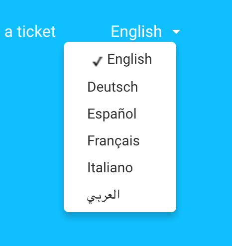
Task: Set the interface language to French
Action: pyautogui.click(x=120, y=140)
